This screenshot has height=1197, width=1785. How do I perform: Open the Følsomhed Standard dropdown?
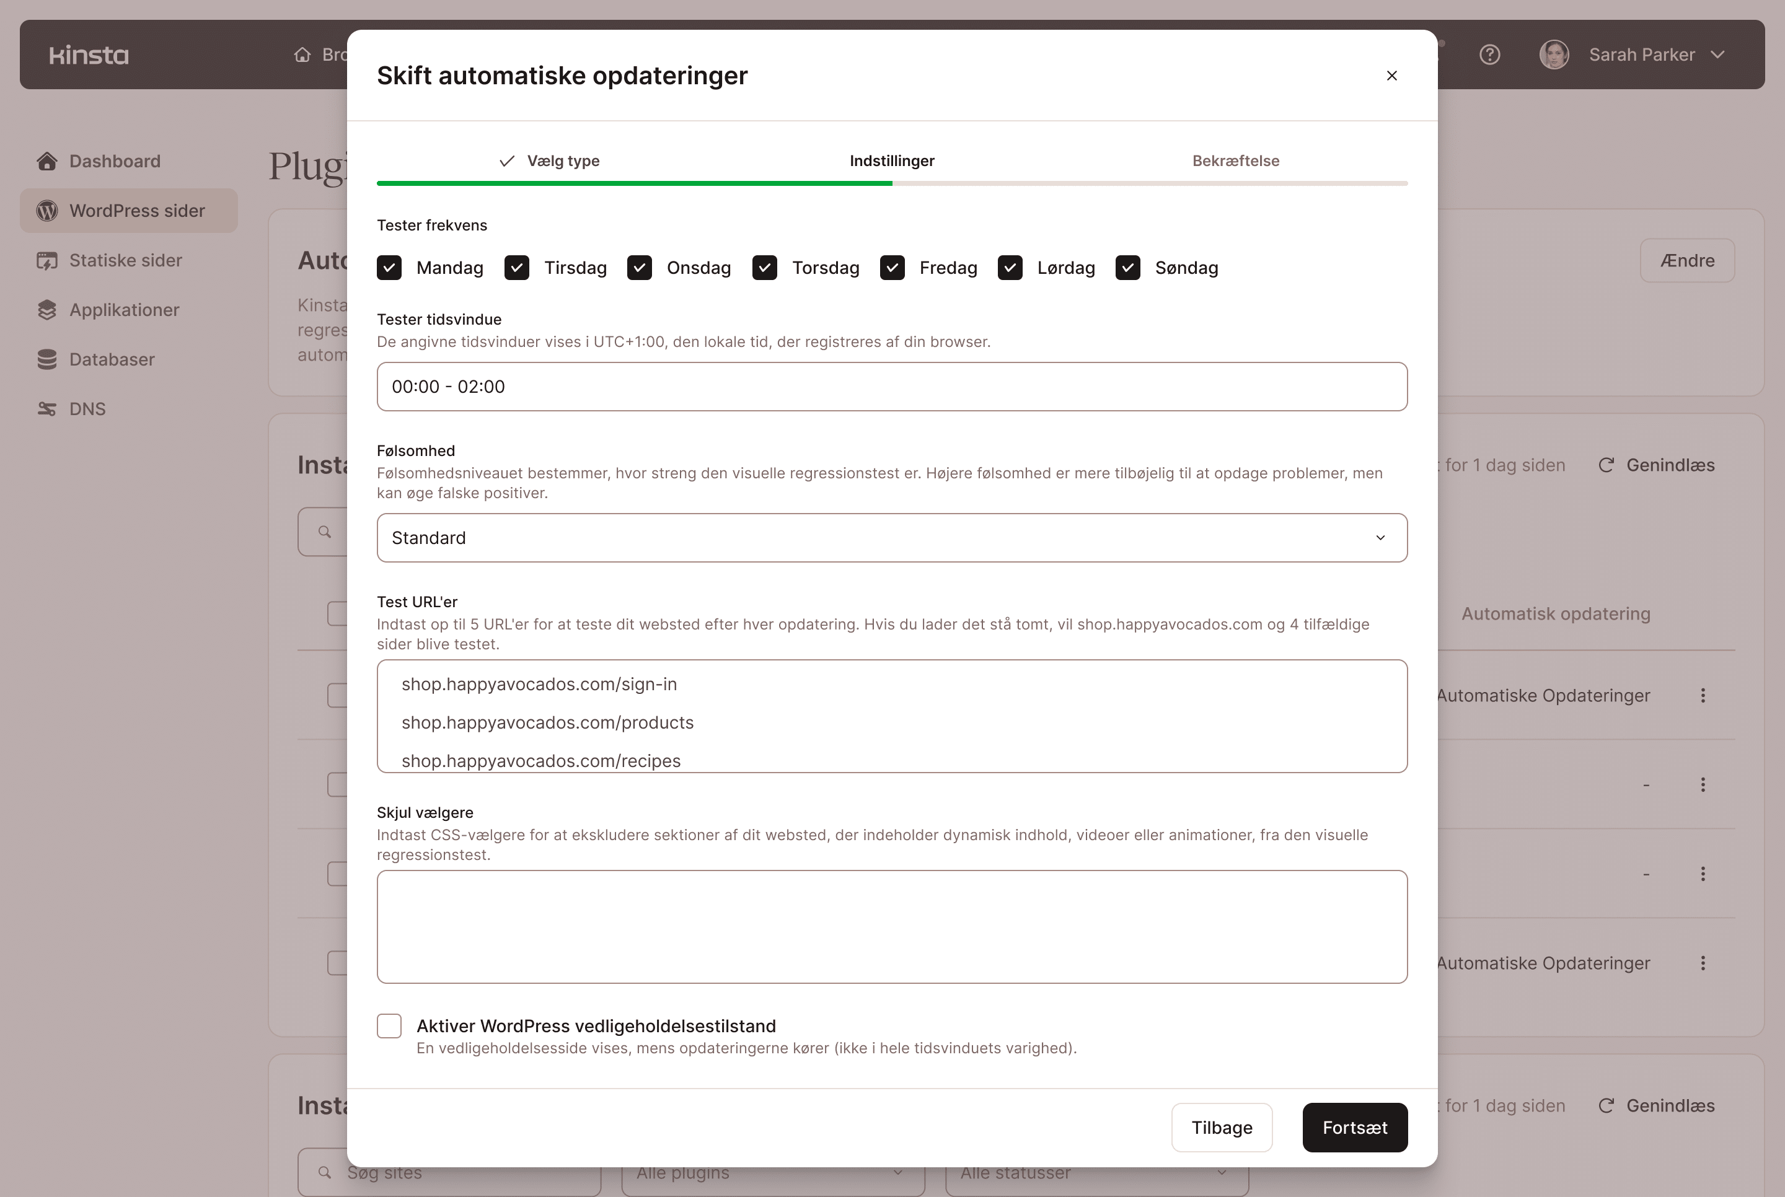pos(892,537)
